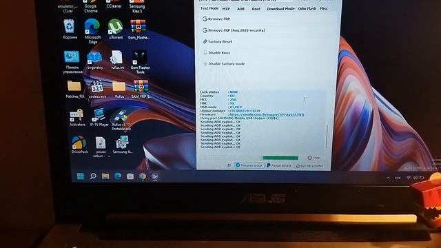This screenshot has height=248, width=441.
Task: Click the green progress bar
Action: tap(280, 158)
